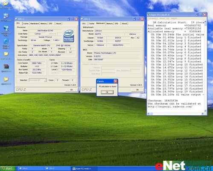Click Super PI vertical scrollbar up arrow
The width and height of the screenshot is (213, 171).
[205, 21]
